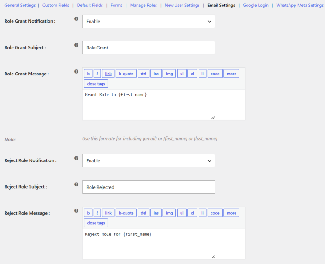Open the New User Settings tab
Viewport: 325px width, 264px height.
(182, 5)
